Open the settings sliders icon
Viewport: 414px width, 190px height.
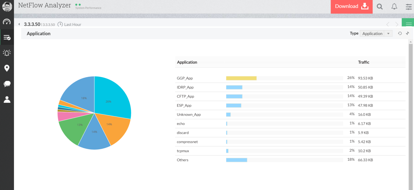(409, 7)
